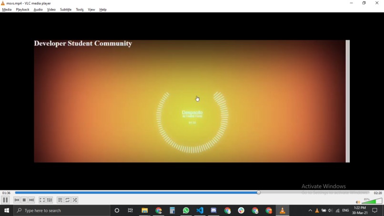Toggle random shuffle playback
The image size is (384, 216).
[75, 200]
